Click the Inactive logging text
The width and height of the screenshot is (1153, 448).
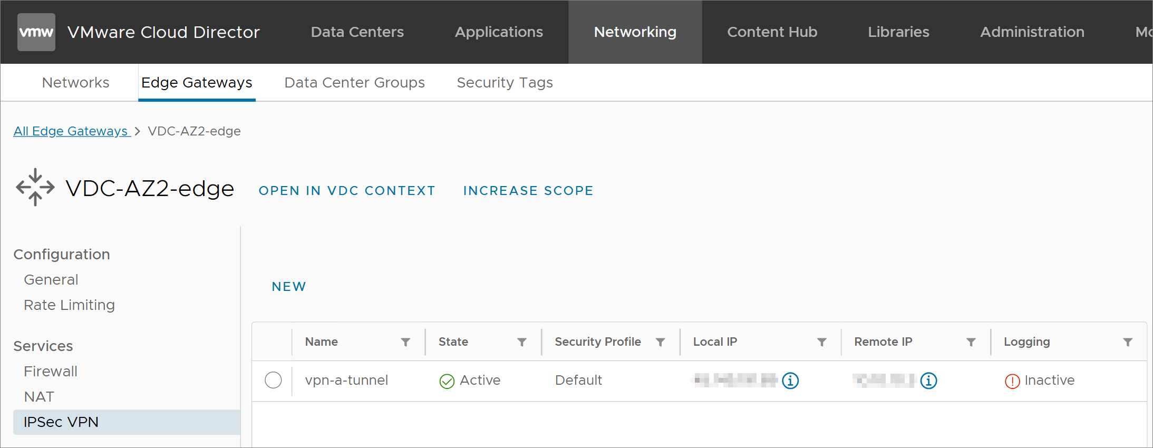1049,381
